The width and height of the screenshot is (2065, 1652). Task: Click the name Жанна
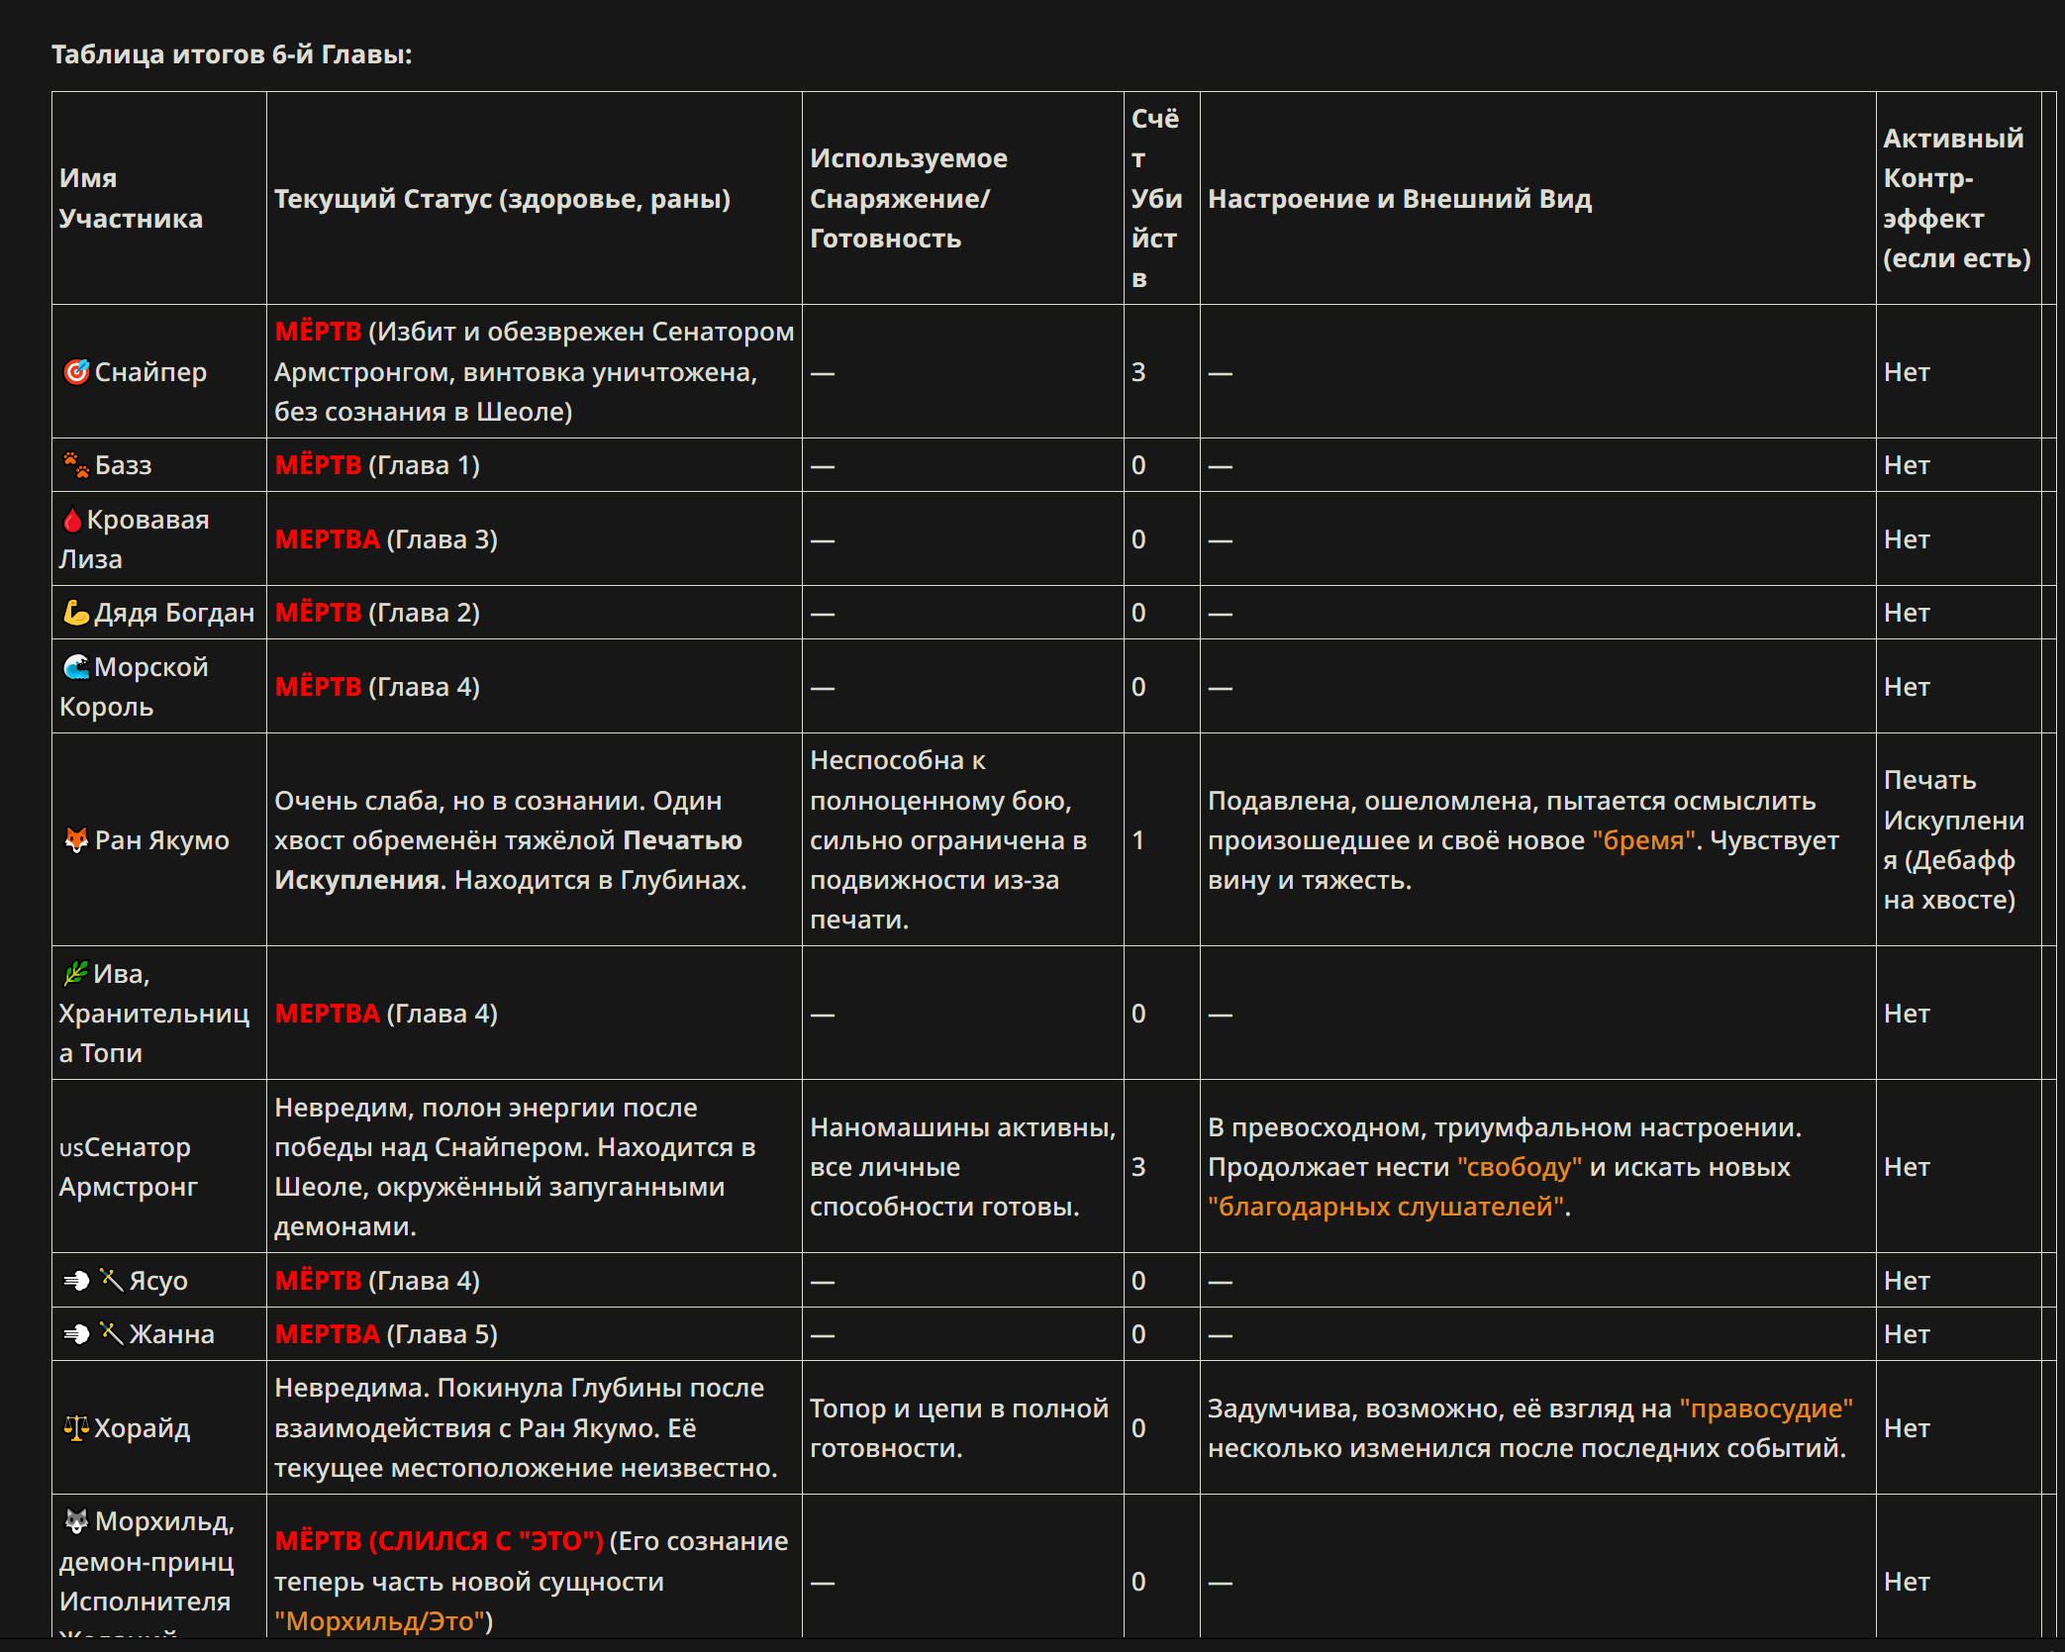click(171, 1333)
